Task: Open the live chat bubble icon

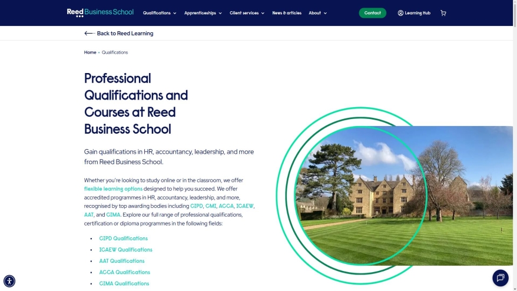Action: pos(500,278)
